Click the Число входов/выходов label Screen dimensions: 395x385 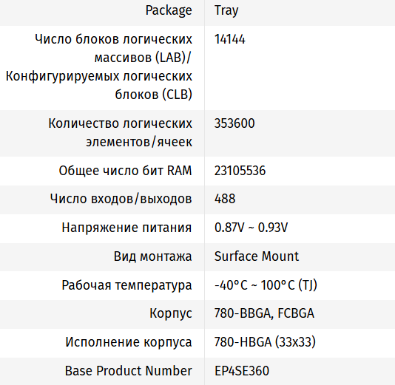121,199
